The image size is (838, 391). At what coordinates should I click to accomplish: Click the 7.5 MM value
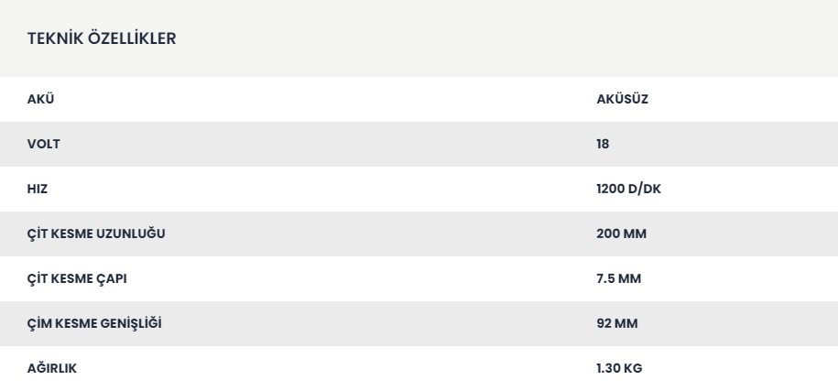tap(618, 278)
